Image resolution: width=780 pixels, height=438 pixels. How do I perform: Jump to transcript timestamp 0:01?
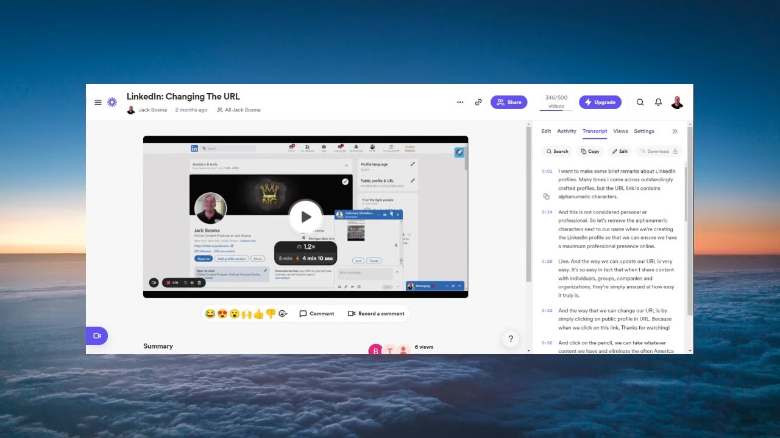(547, 171)
